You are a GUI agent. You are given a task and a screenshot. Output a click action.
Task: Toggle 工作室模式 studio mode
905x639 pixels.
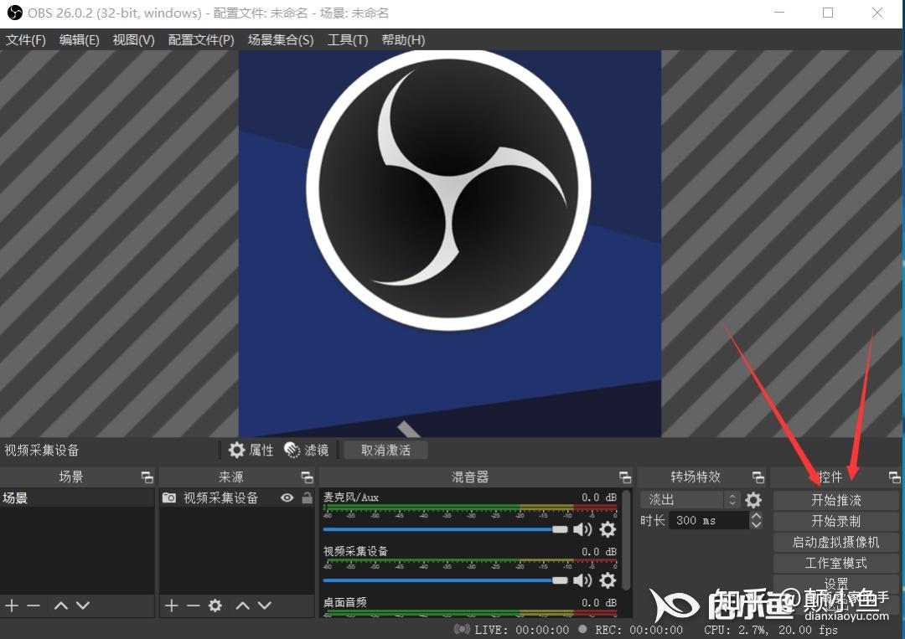pyautogui.click(x=835, y=563)
